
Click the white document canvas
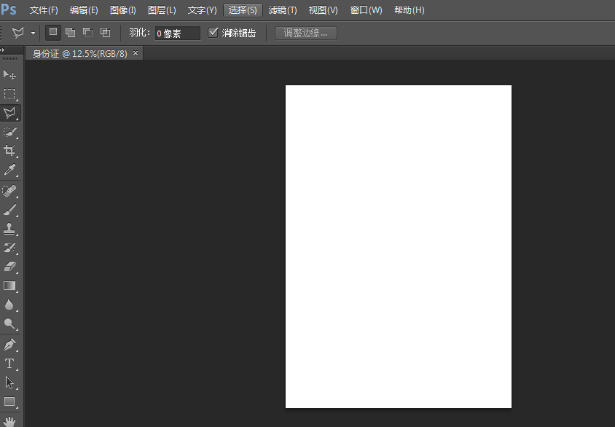coord(399,246)
